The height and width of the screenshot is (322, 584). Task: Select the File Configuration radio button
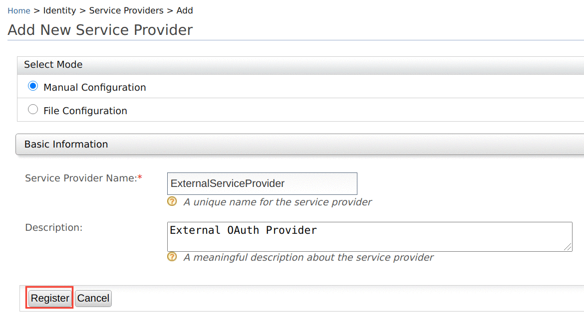(x=33, y=110)
